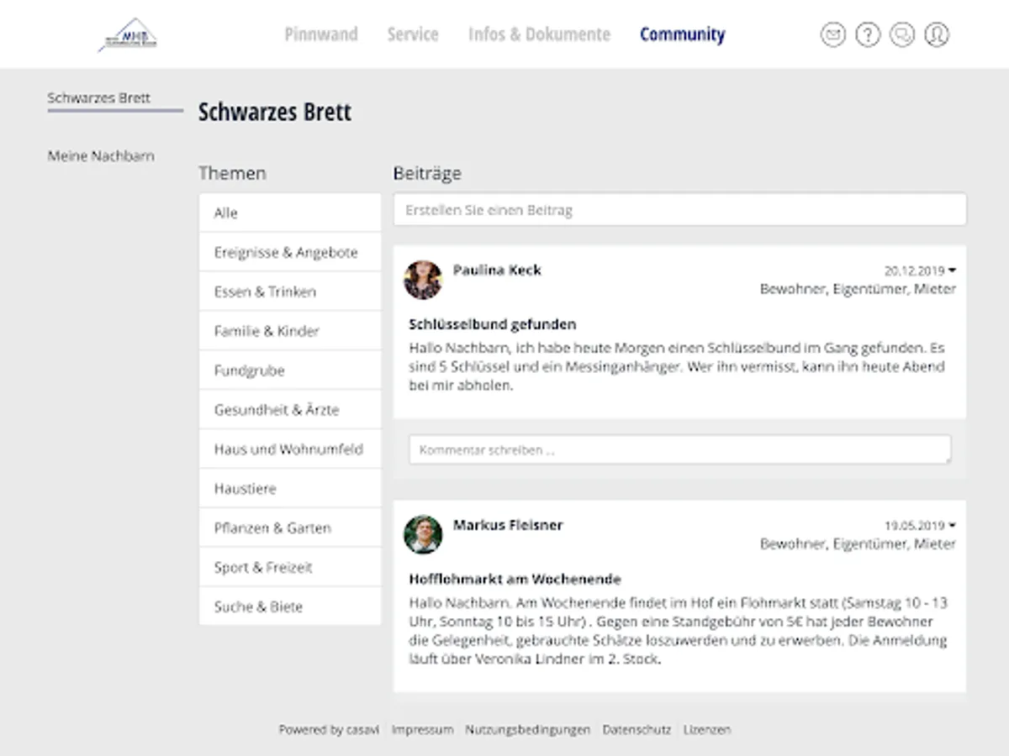Show Haus und Wohnumfeld posts
This screenshot has width=1009, height=756.
pos(290,449)
